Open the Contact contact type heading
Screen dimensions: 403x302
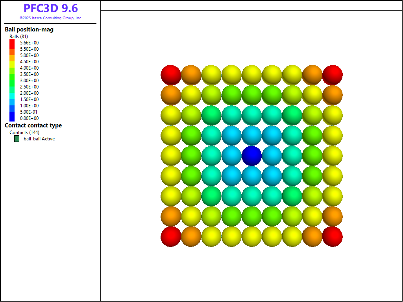point(33,125)
